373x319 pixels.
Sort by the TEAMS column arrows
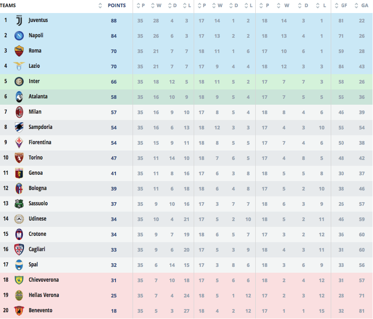point(100,6)
